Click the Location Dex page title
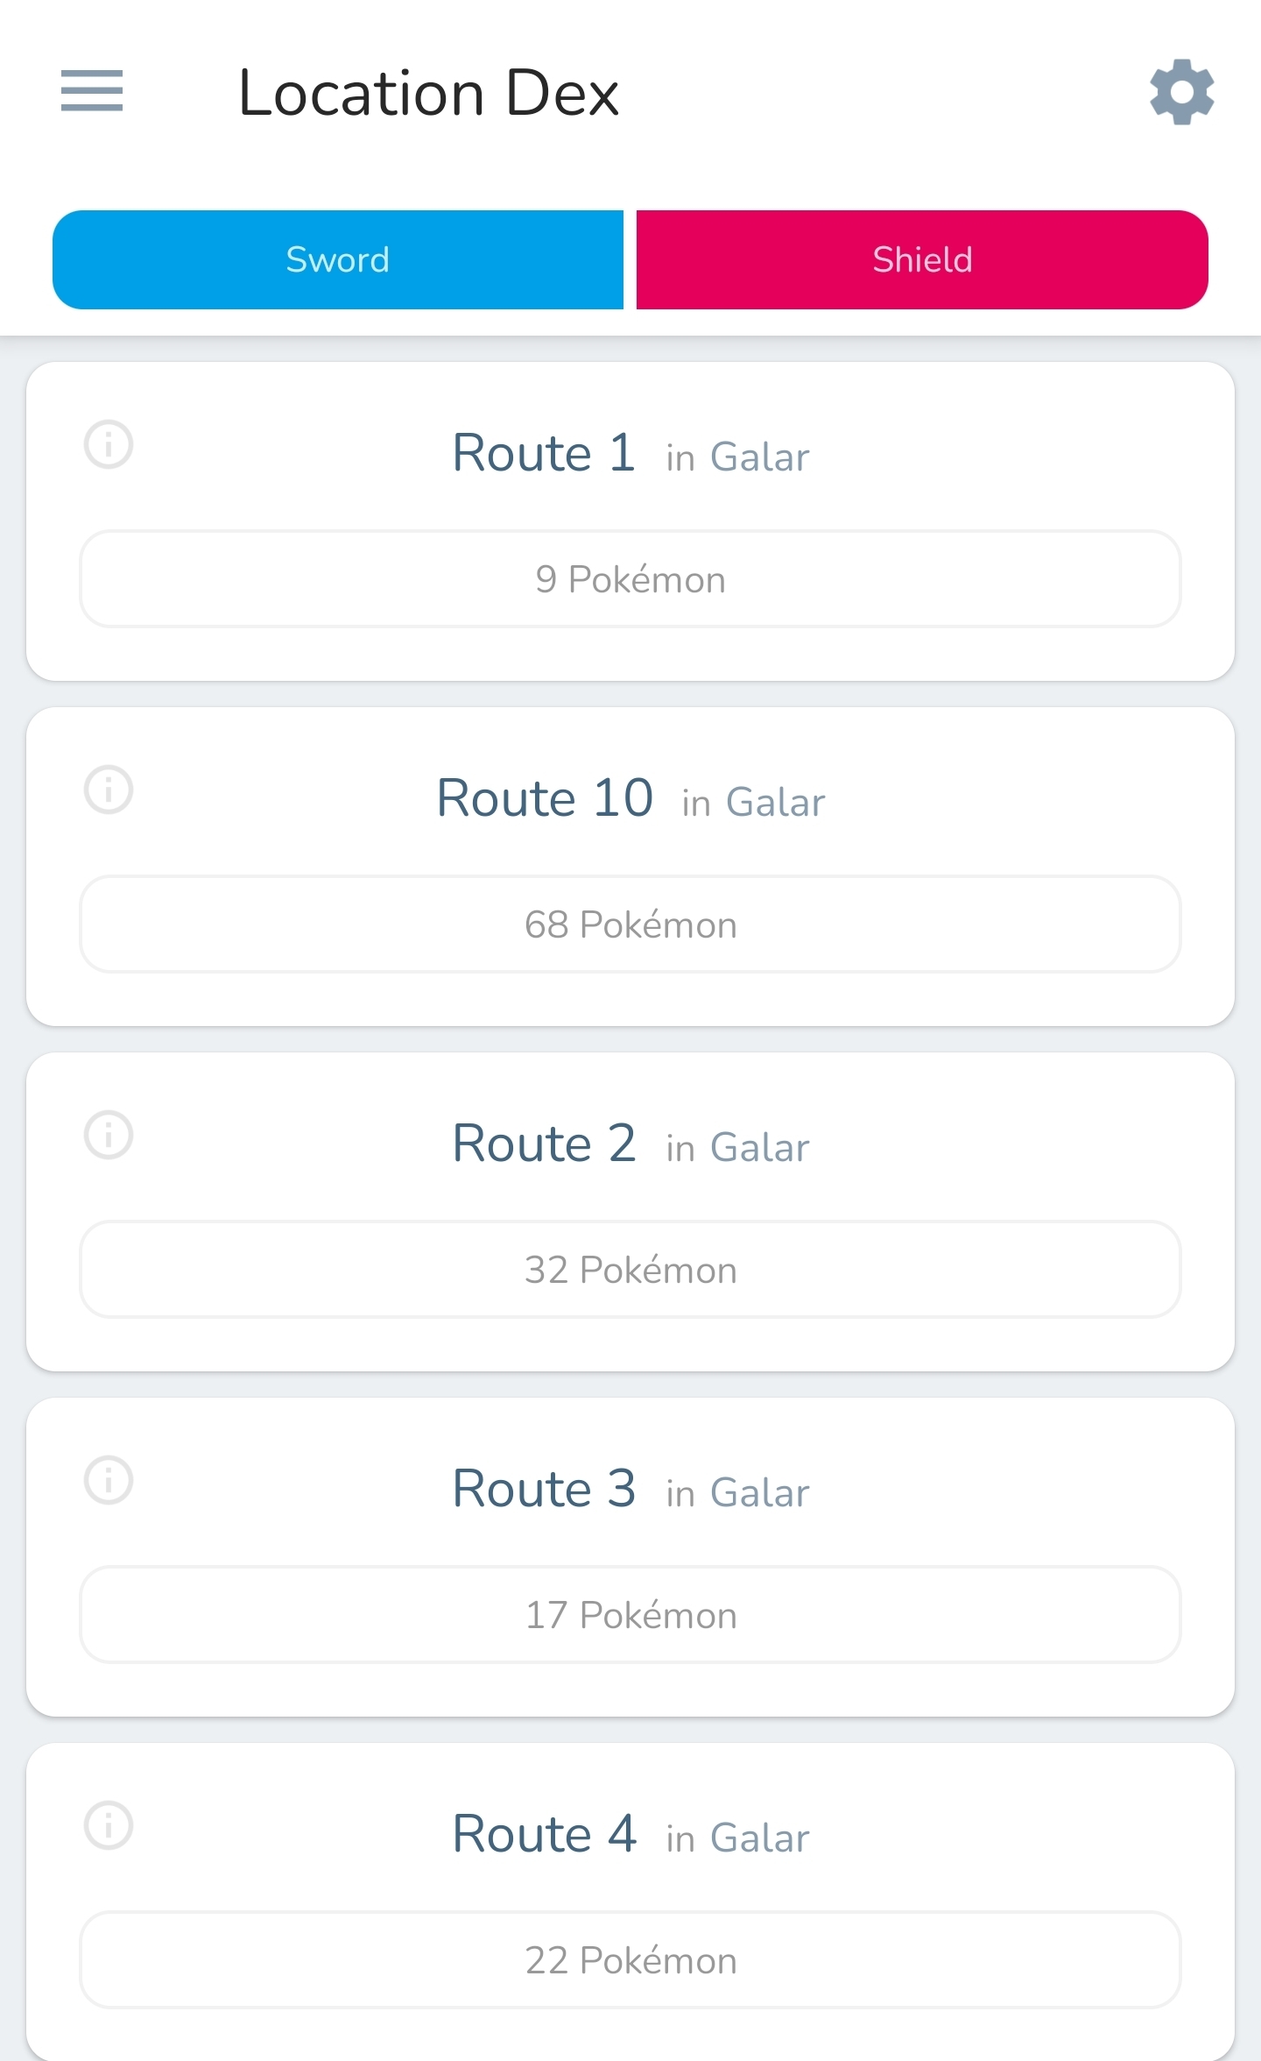 pos(428,93)
